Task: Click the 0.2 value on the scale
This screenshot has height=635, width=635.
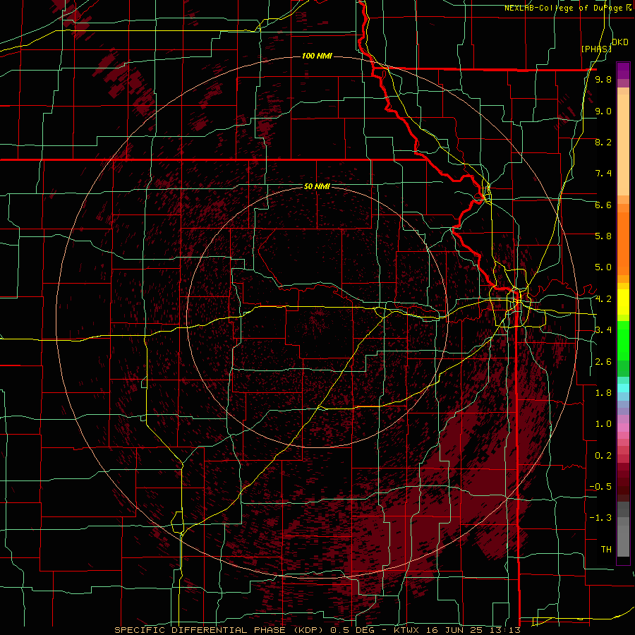Action: [603, 456]
